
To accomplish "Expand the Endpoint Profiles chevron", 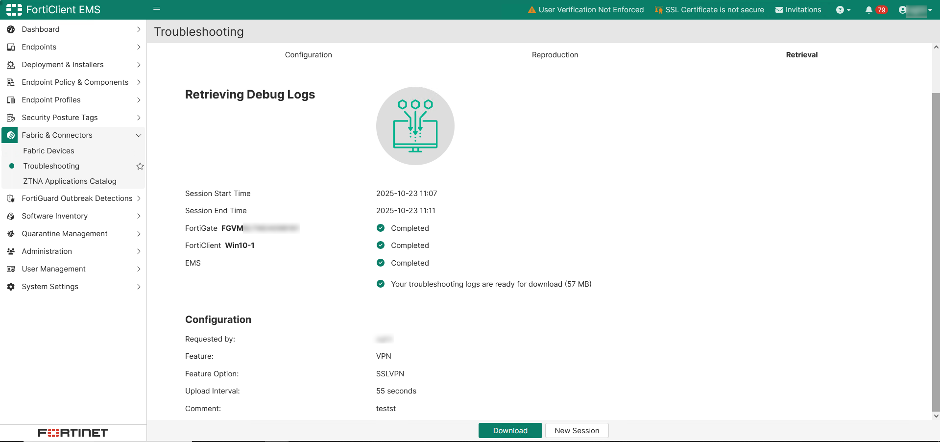I will (139, 100).
